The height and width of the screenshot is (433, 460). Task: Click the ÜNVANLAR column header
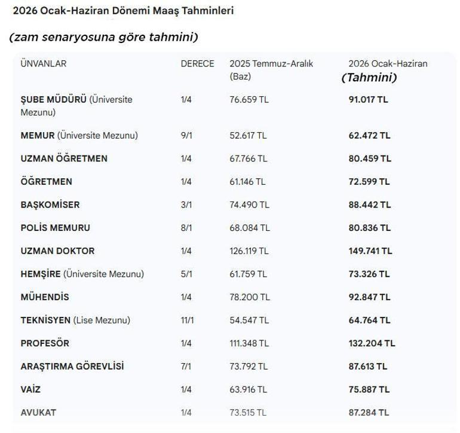(44, 63)
